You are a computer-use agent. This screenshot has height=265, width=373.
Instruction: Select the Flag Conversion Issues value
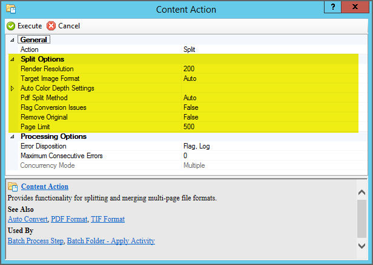point(269,107)
